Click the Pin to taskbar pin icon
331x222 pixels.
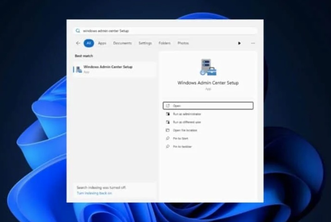(168, 146)
